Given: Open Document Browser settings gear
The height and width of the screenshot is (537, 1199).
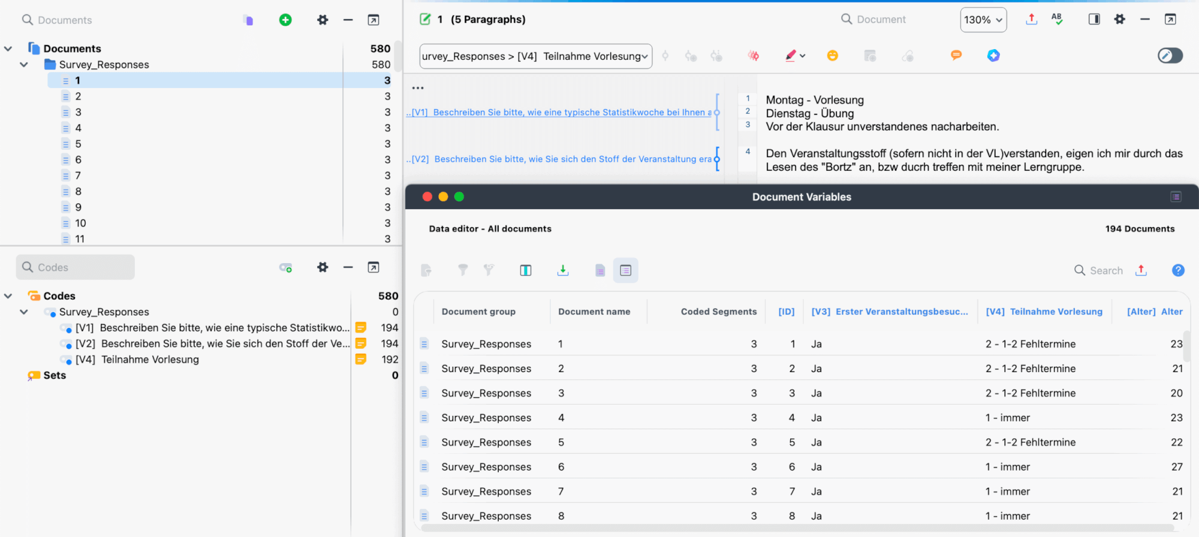Looking at the screenshot, I should [1119, 19].
